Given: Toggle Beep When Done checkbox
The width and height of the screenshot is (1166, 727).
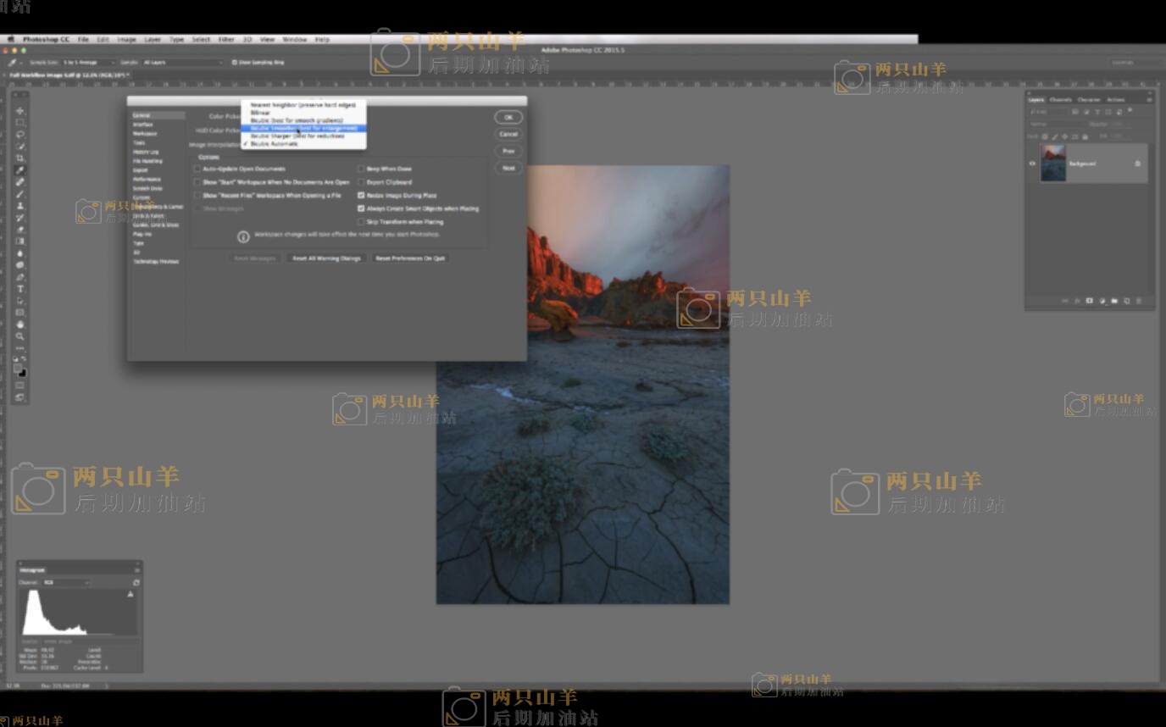Looking at the screenshot, I should (361, 169).
